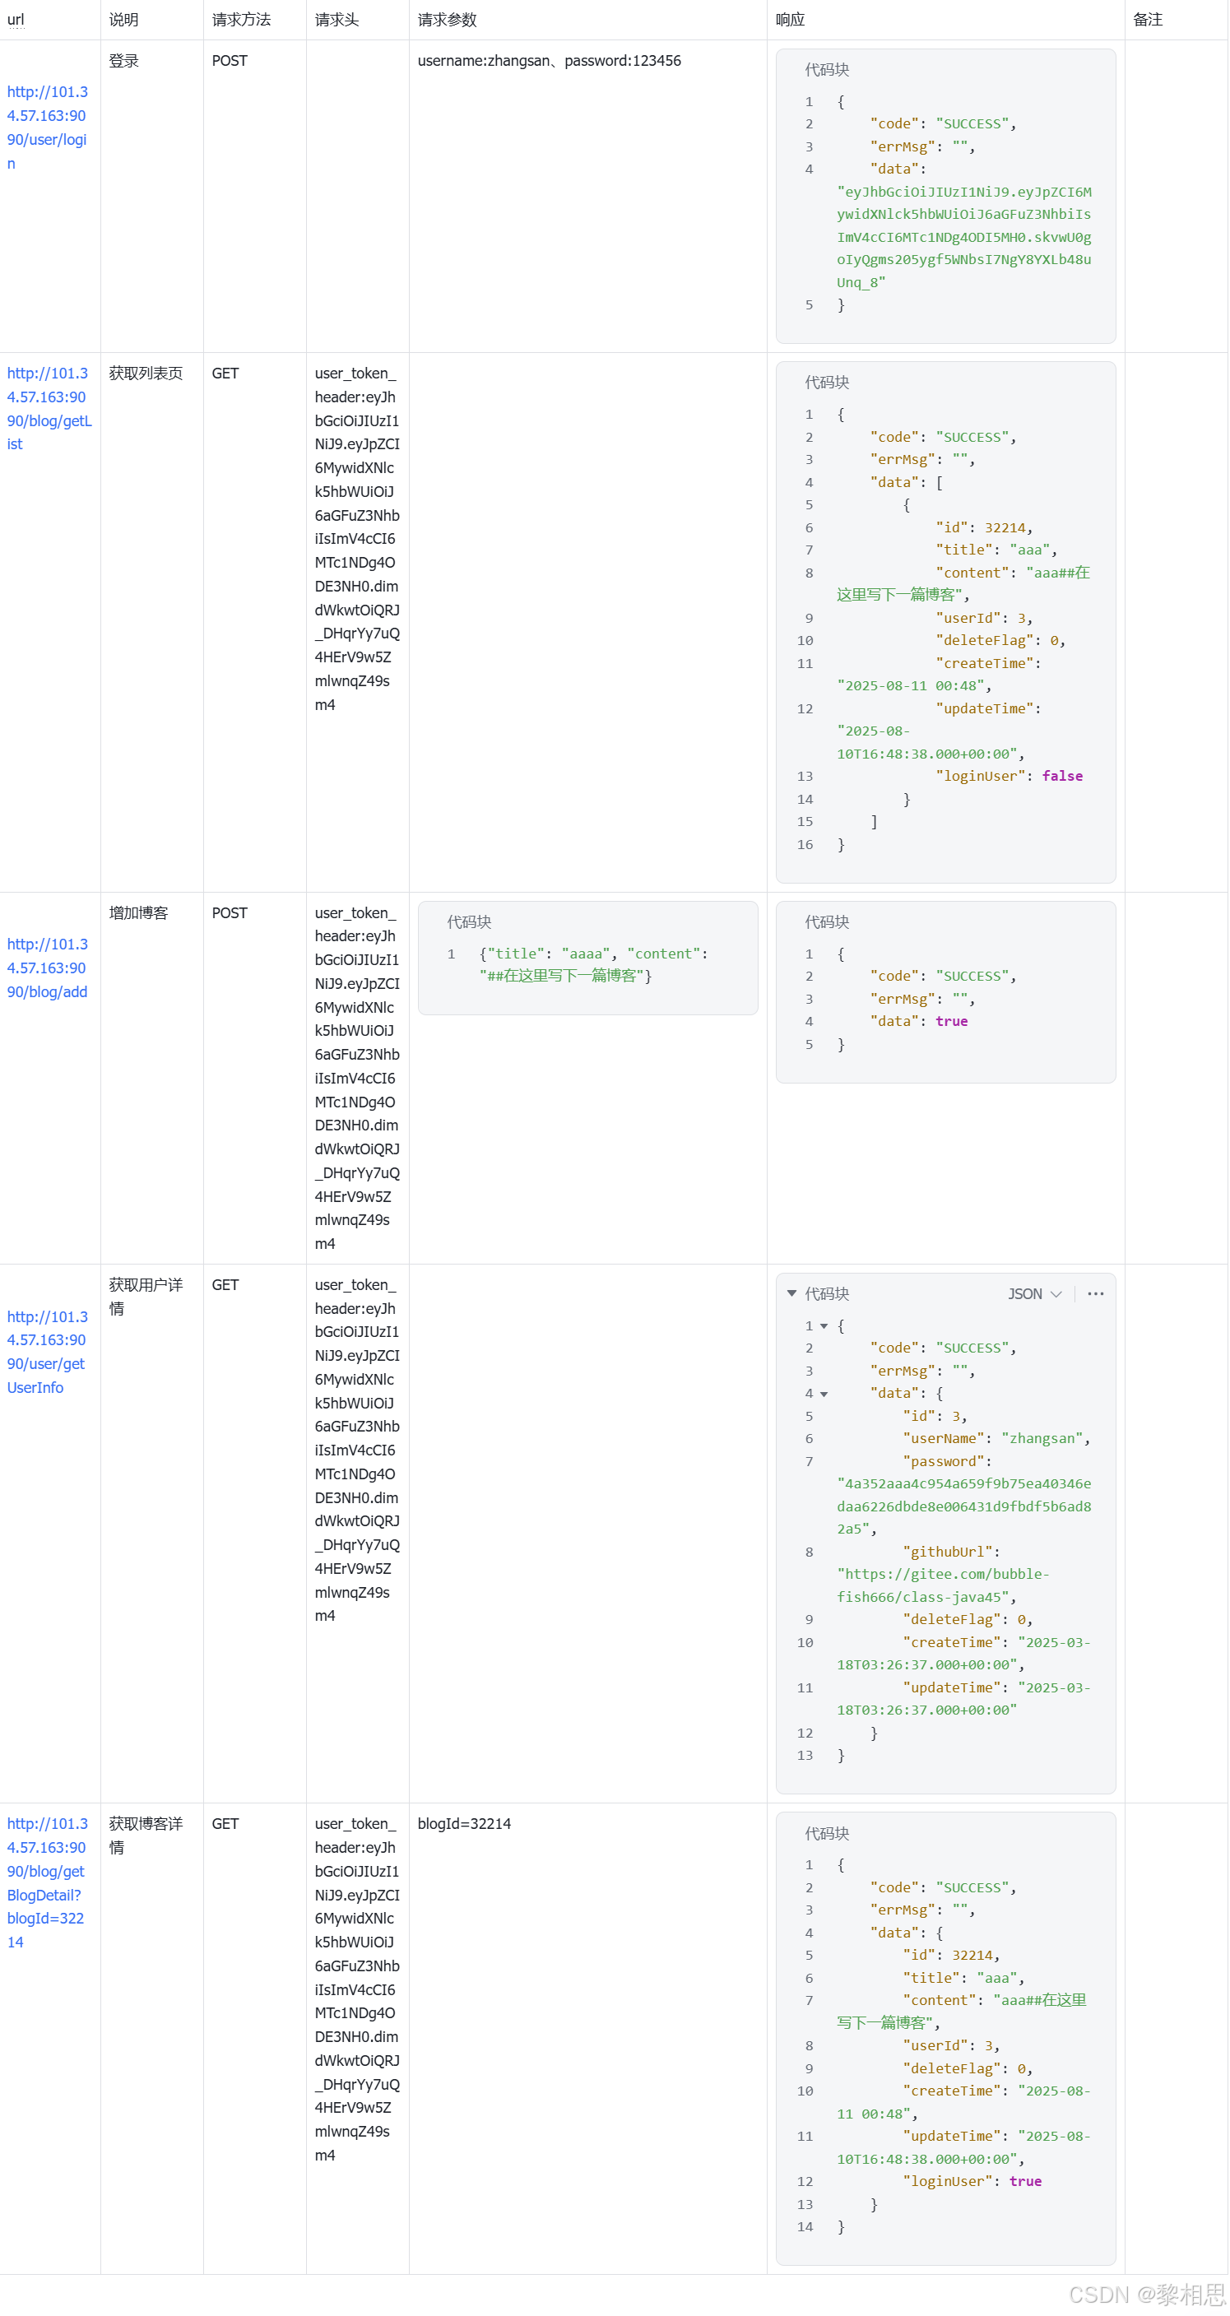1230x2316 pixels.
Task: Click the '请求参数' column header
Action: click(447, 19)
